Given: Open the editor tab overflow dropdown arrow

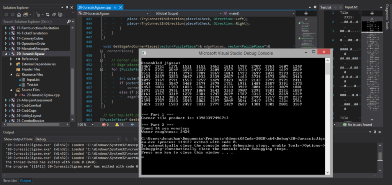Looking at the screenshot, I should point(310,7).
